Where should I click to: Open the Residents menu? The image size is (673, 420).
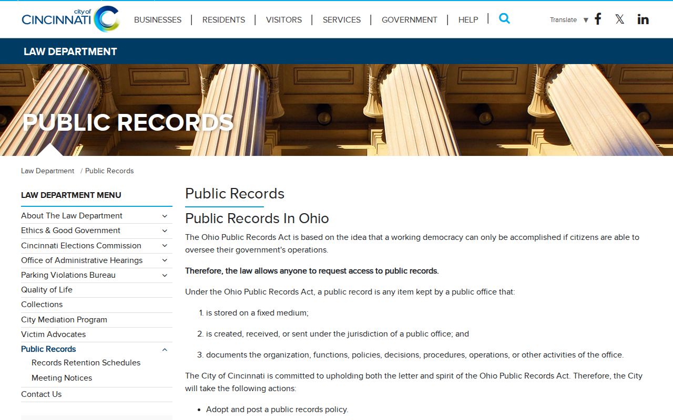223,20
